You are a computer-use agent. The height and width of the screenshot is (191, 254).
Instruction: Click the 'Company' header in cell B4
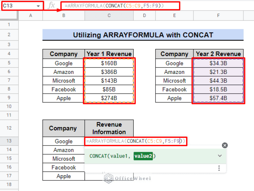click(x=63, y=54)
